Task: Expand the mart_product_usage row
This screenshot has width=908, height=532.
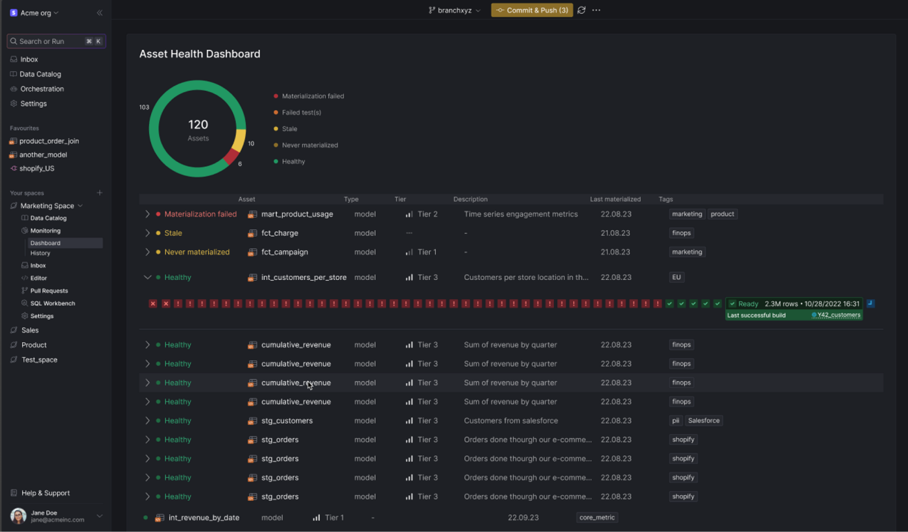Action: click(147, 214)
